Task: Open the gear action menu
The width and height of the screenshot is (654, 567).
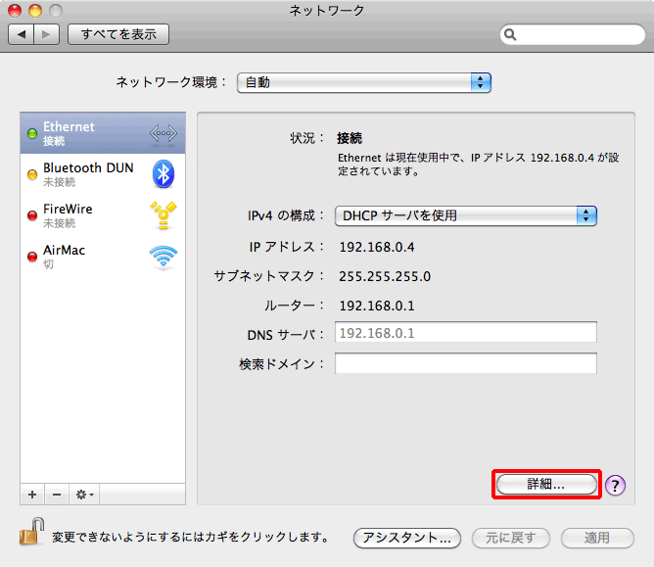Action: [84, 495]
